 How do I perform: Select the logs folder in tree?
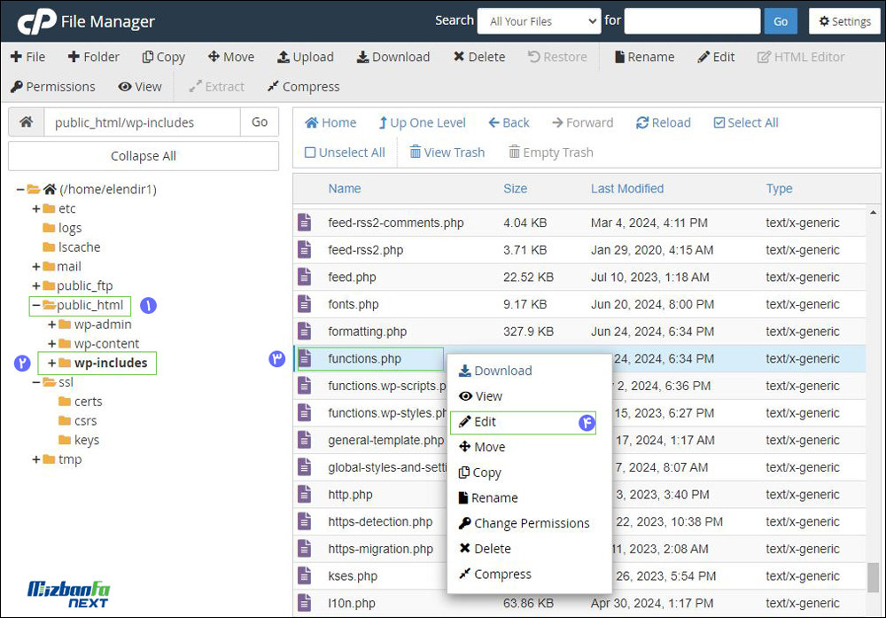(x=62, y=228)
